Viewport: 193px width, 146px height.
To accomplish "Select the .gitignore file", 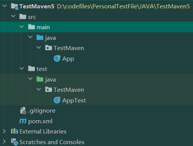I will point(42,111).
